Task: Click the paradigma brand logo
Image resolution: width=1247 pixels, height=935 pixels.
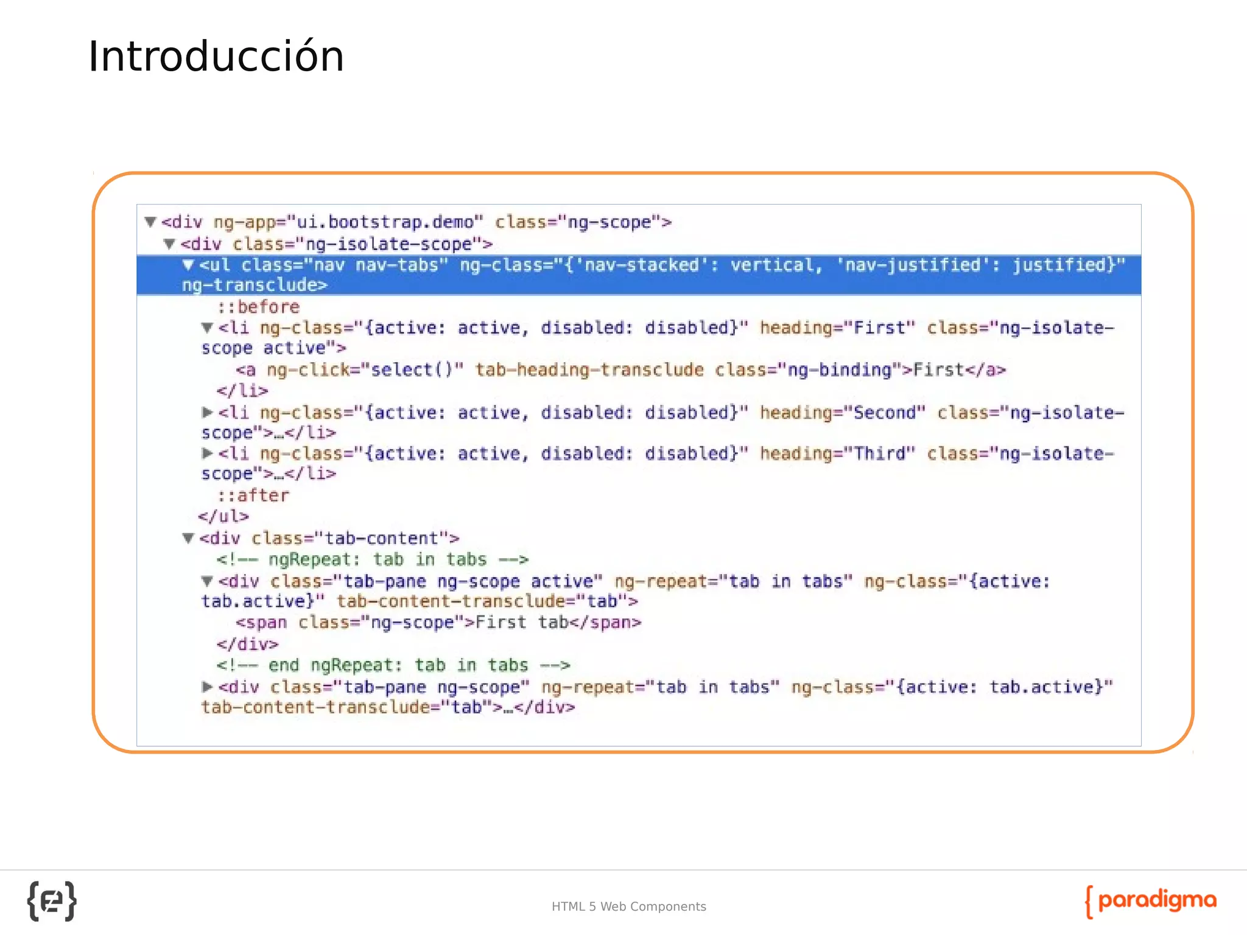Action: tap(1151, 901)
